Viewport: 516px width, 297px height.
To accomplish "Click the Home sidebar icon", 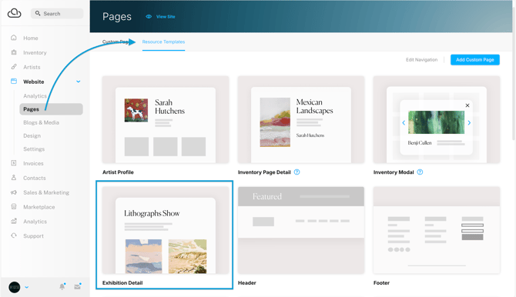I will (x=14, y=38).
